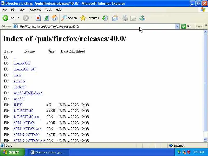Click the Windows flag logo throbber
Viewport: 208px width, 156px height.
tap(203, 10)
